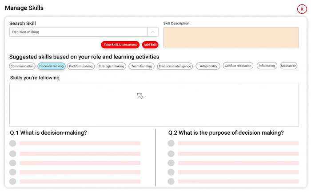The width and height of the screenshot is (311, 195).
Task: Select first answer option for Q.2
Action: click(171, 143)
